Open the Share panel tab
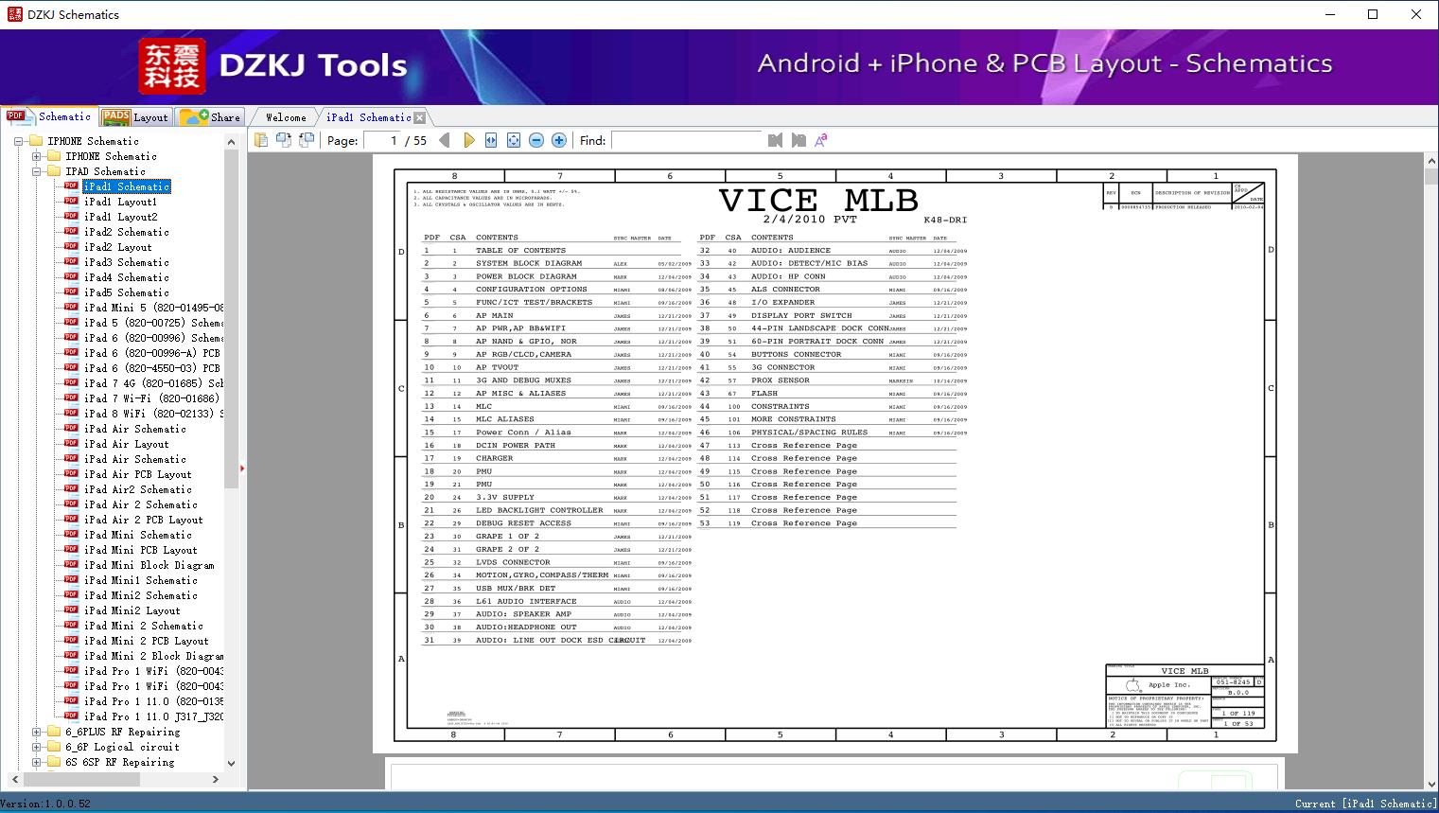 [210, 116]
